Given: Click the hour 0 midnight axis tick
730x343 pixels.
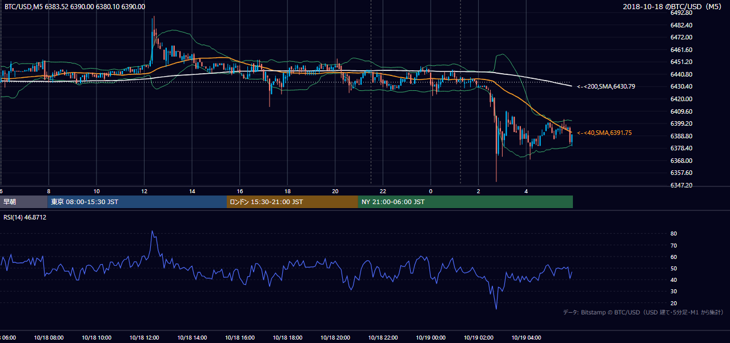Looking at the screenshot, I should (x=431, y=191).
